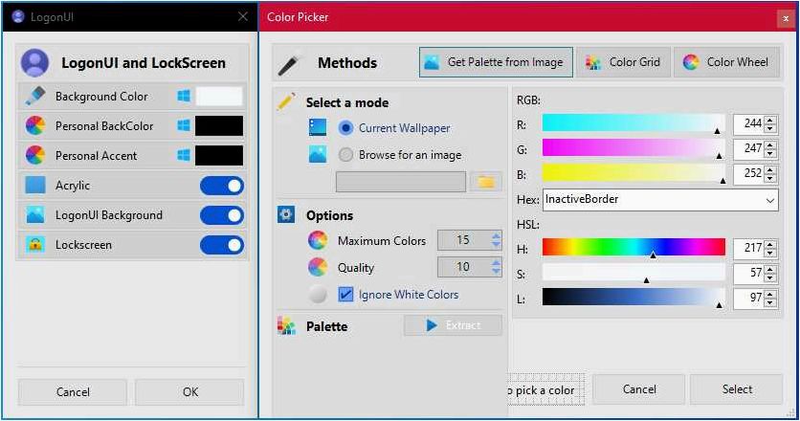
Task: Click Cancel in the Color Picker window
Action: coord(639,389)
